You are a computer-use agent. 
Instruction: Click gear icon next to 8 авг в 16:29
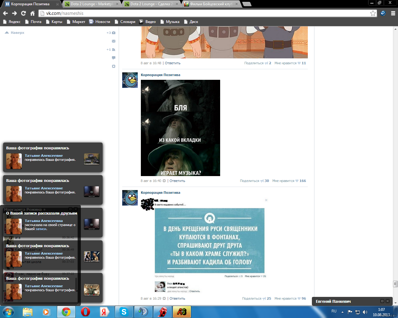pyautogui.click(x=164, y=298)
